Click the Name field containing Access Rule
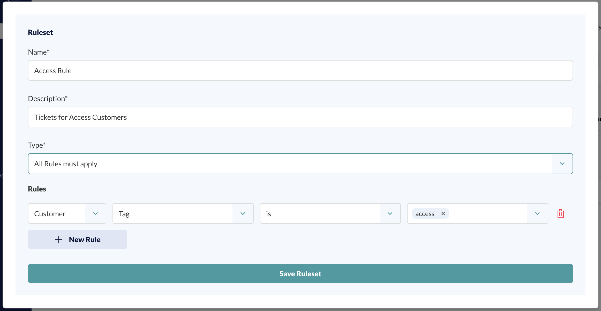The width and height of the screenshot is (601, 311). pos(300,70)
